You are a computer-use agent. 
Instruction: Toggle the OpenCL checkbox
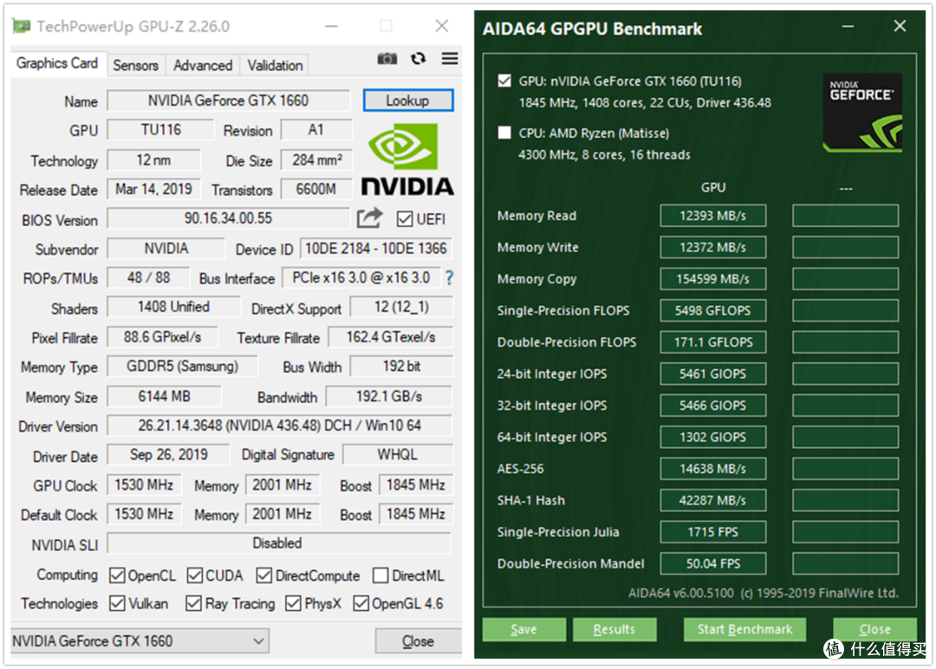tap(117, 576)
